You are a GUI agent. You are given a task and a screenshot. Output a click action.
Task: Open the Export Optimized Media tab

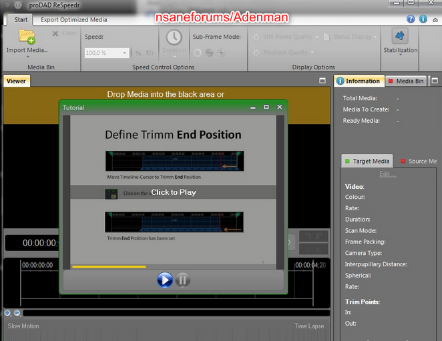74,20
